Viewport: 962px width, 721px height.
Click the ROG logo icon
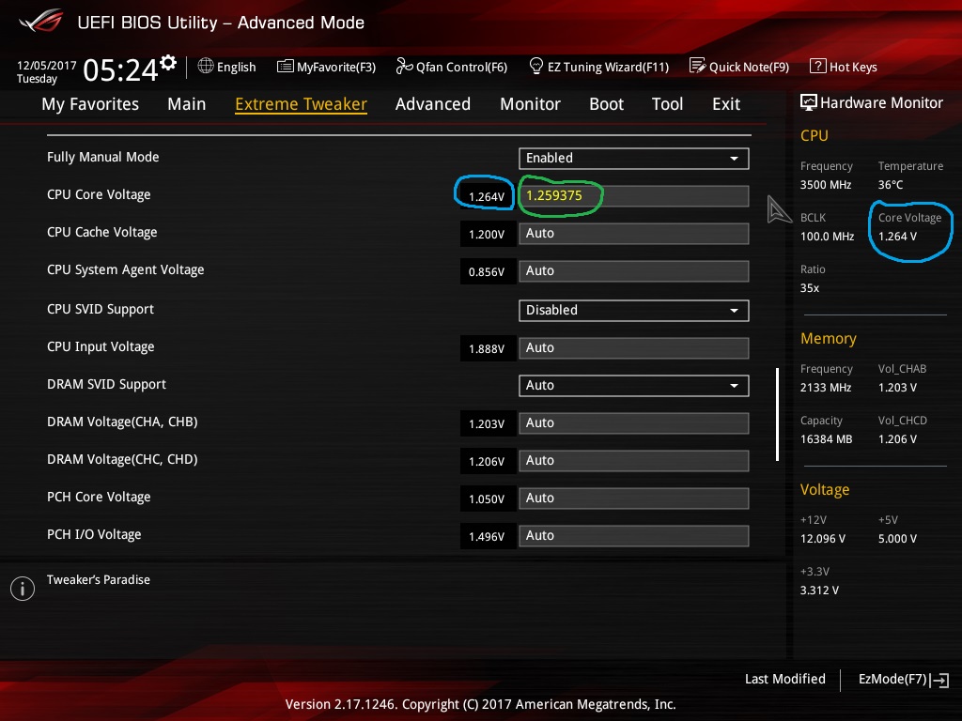(x=41, y=21)
